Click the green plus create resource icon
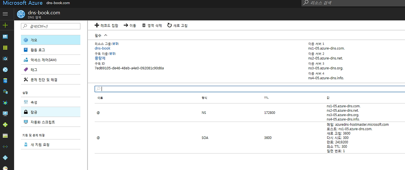The width and height of the screenshot is (405, 170). click(x=5, y=25)
